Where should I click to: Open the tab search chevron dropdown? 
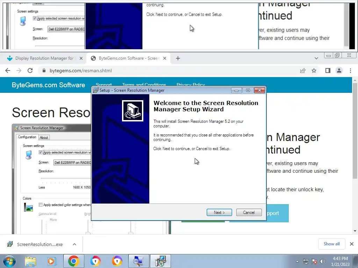(316, 58)
